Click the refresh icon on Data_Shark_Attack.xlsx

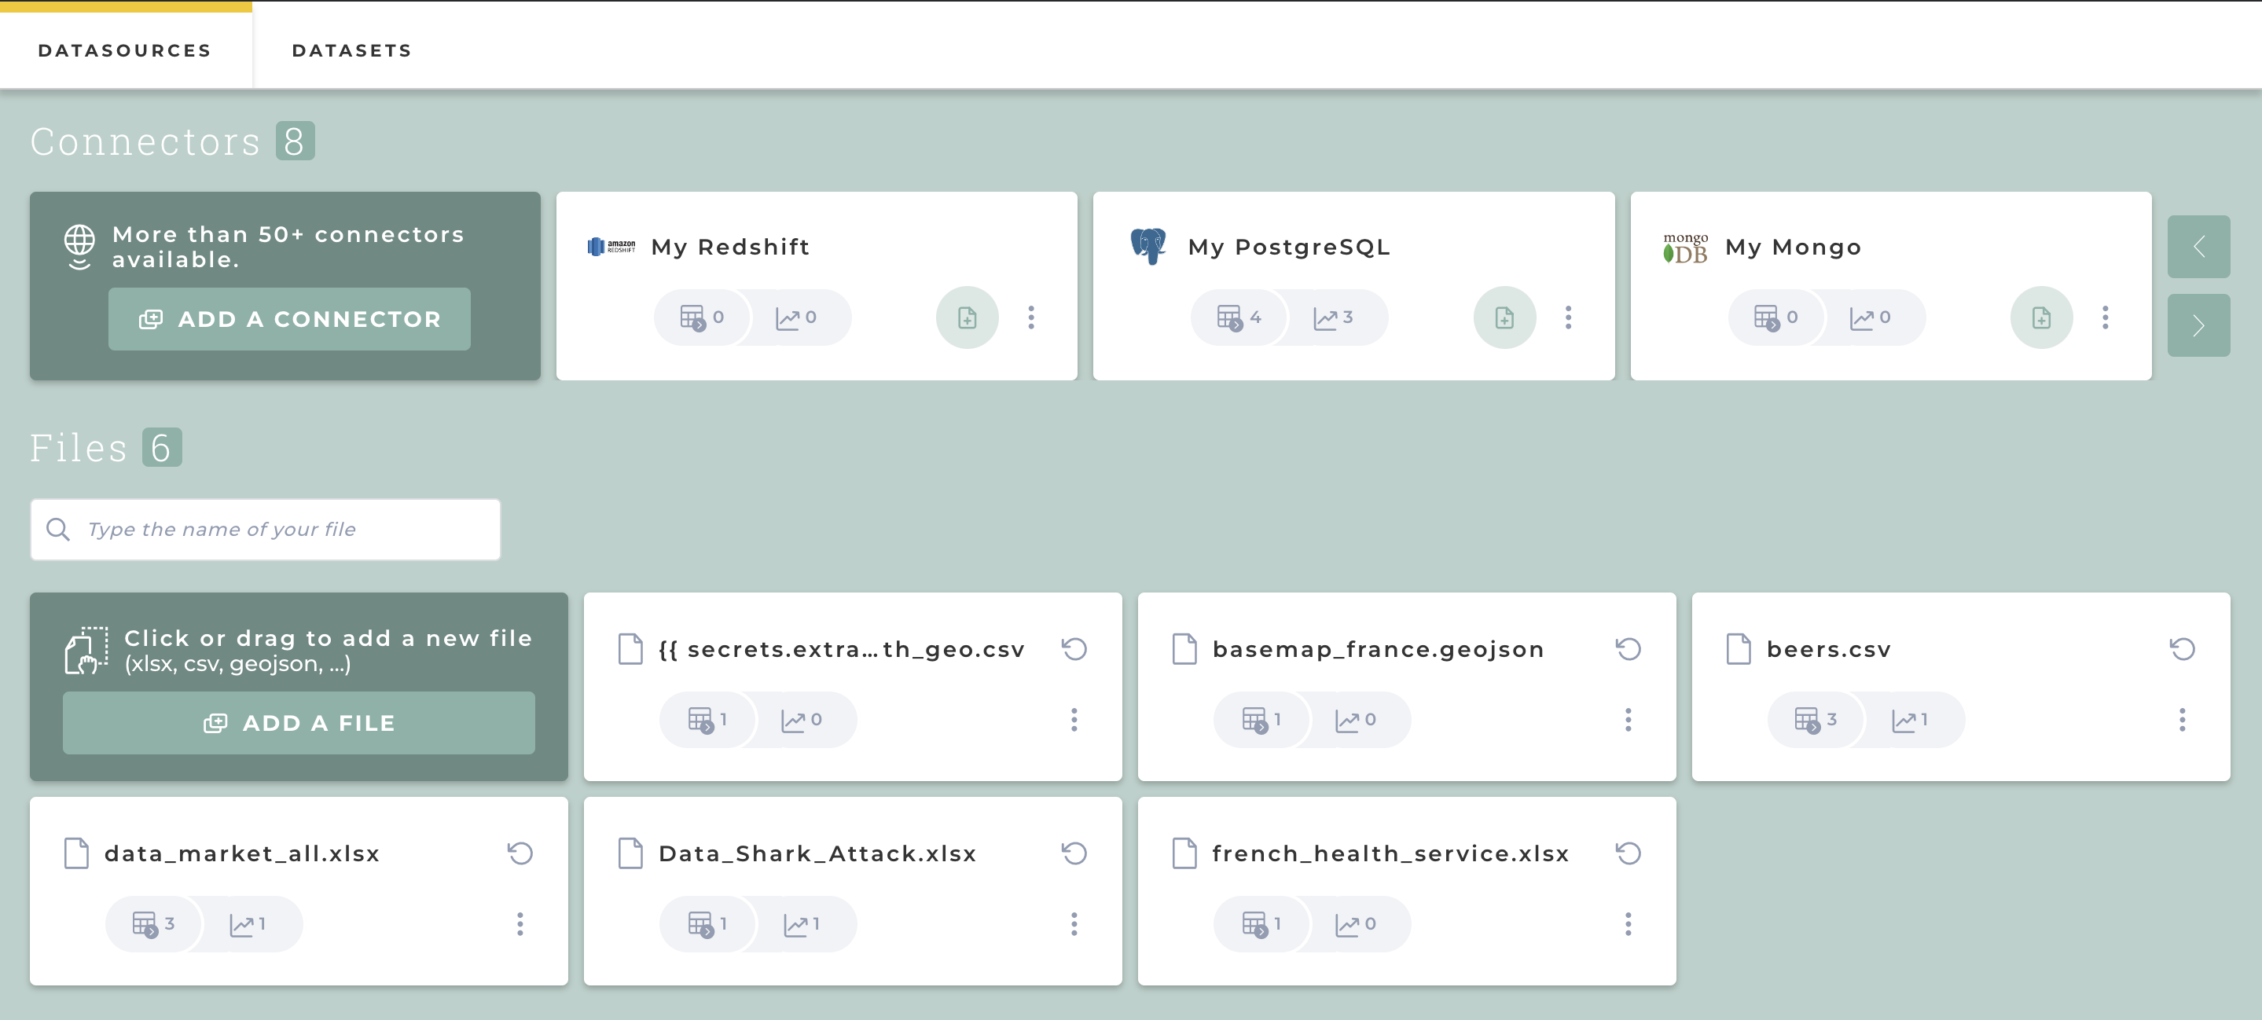point(1074,853)
